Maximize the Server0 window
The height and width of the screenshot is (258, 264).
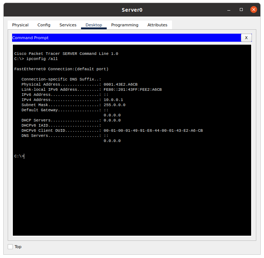[241, 10]
